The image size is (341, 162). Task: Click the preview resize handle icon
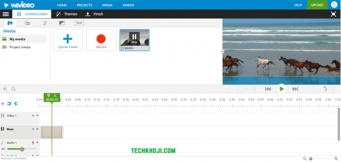tap(222, 52)
